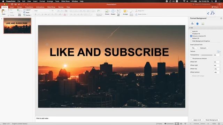This screenshot has height=125, width=223.
Task: Click the Apply to All button
Action: point(197,120)
